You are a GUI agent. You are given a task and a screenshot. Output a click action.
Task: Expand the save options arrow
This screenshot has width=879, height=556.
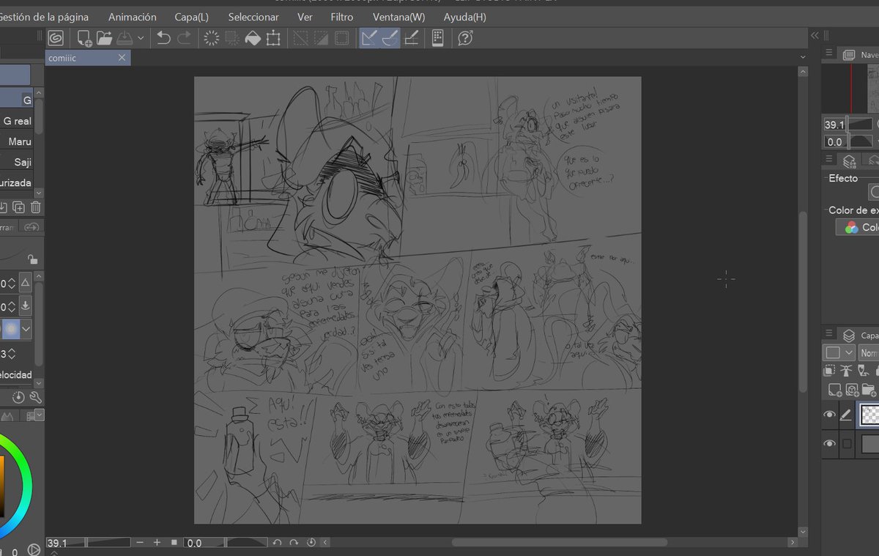pyautogui.click(x=141, y=38)
